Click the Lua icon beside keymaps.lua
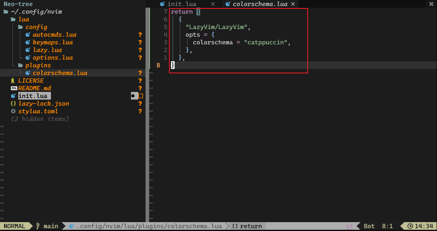The width and height of the screenshot is (437, 231). point(27,42)
